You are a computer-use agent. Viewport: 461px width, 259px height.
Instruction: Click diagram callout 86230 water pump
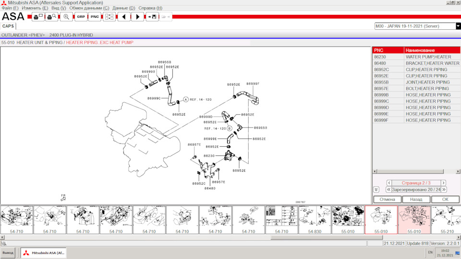coord(209,156)
